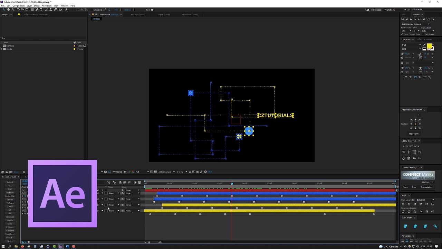Select the Zoom magnifier tool
The height and width of the screenshot is (249, 442).
click(x=13, y=10)
